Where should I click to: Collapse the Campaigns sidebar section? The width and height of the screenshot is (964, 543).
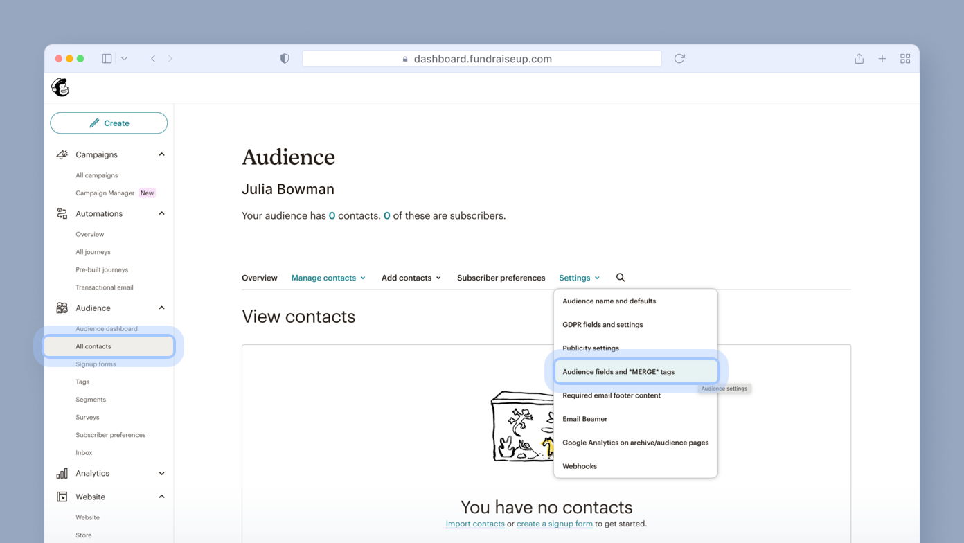(161, 154)
